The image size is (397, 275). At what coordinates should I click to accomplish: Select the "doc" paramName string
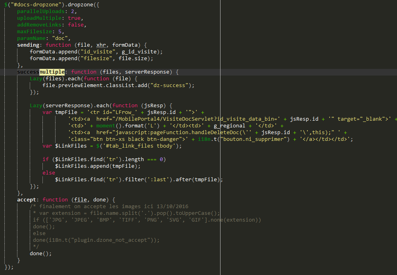click(x=61, y=38)
